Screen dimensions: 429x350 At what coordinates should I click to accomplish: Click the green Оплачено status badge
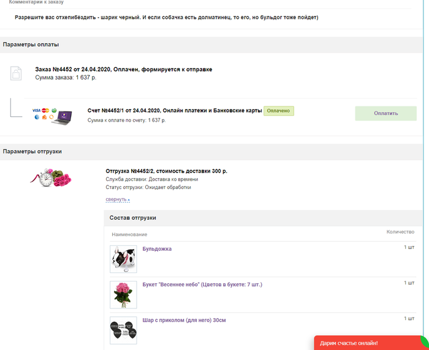pos(279,111)
